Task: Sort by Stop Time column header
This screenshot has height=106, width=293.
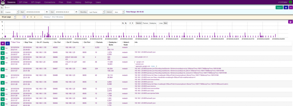Action: coord(28,42)
